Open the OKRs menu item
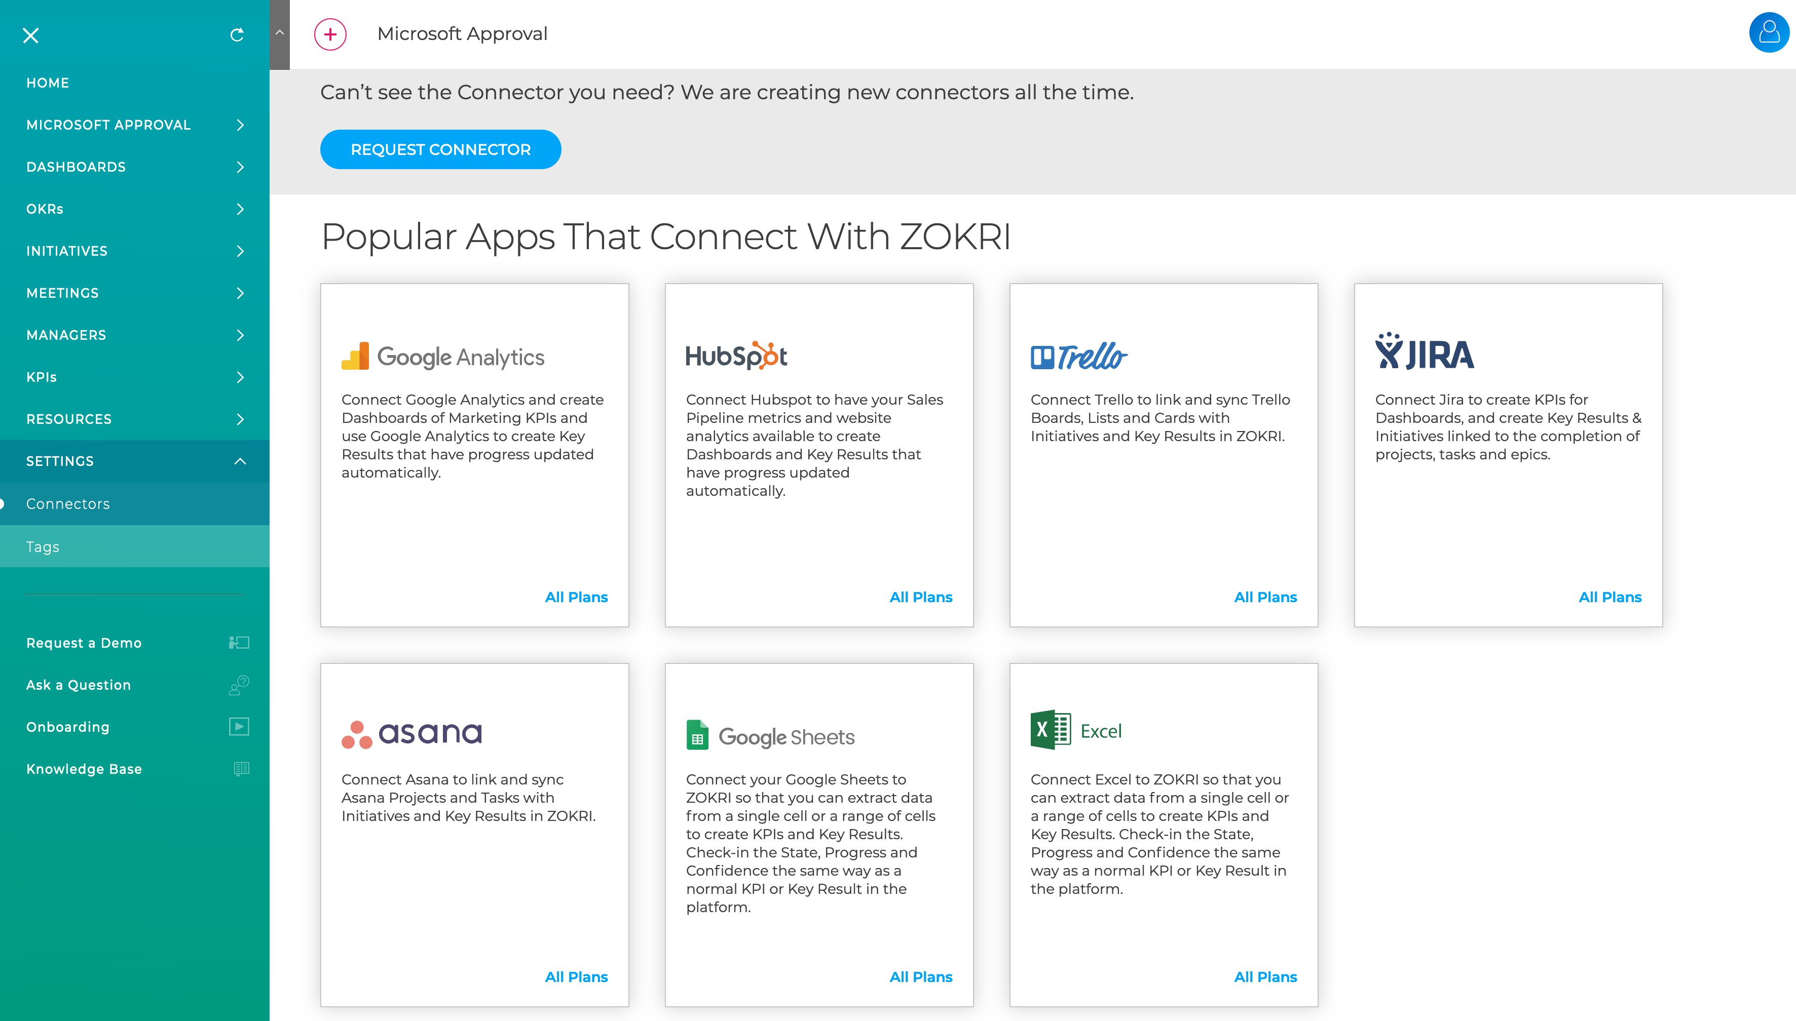The image size is (1796, 1021). pos(135,209)
